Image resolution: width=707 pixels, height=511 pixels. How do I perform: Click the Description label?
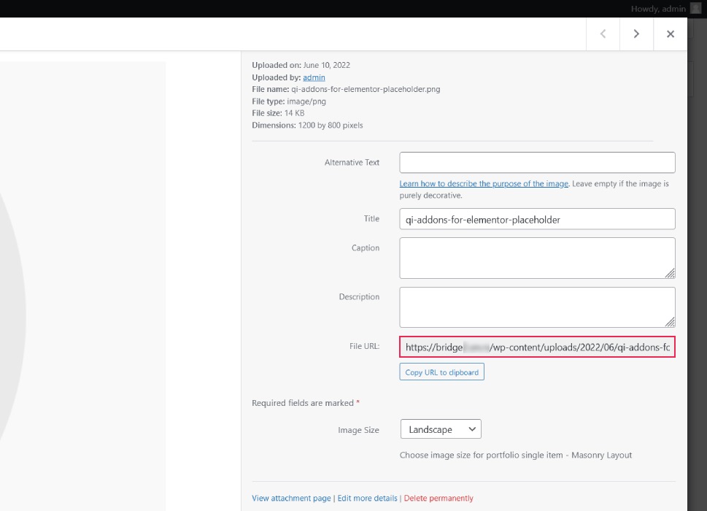click(x=360, y=297)
